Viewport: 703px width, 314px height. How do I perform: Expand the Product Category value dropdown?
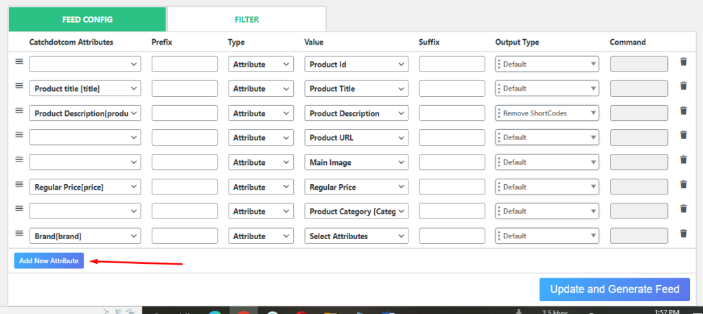pos(356,211)
